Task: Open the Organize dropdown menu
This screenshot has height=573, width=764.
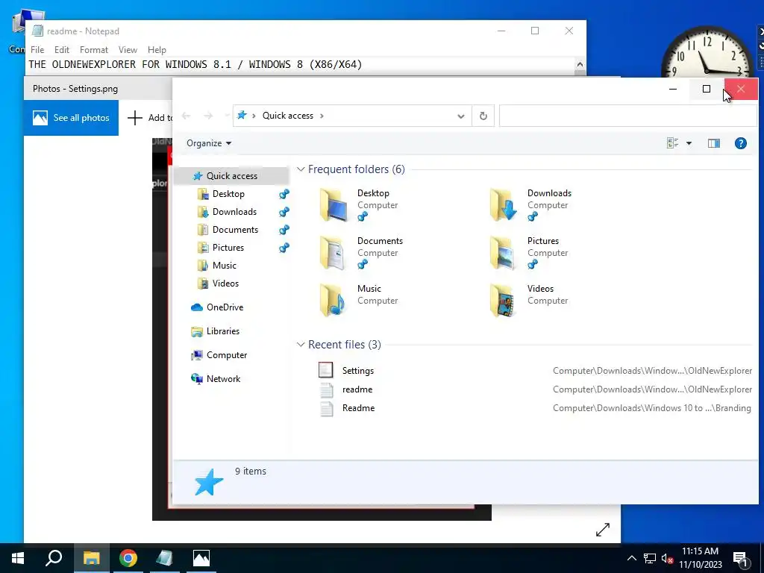Action: tap(209, 143)
